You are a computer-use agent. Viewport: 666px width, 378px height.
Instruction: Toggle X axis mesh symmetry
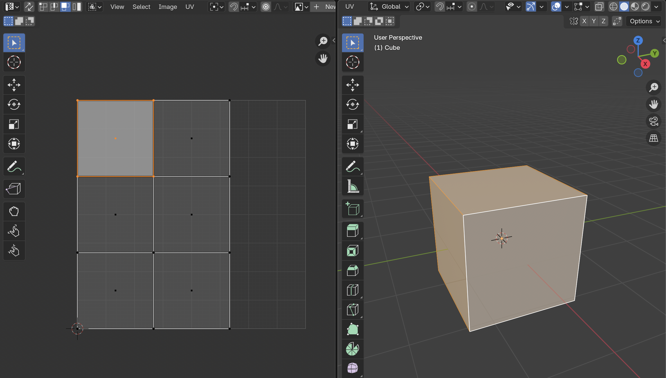pyautogui.click(x=584, y=21)
